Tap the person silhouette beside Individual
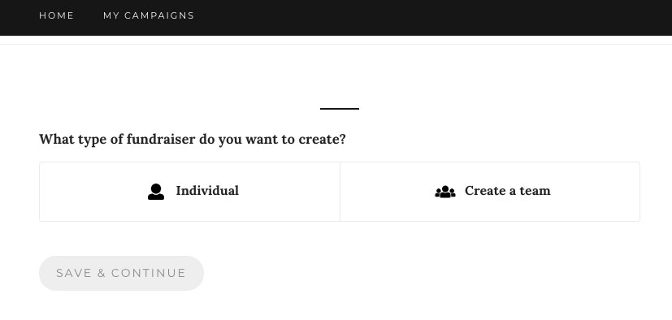This screenshot has height=320, width=672. click(156, 192)
